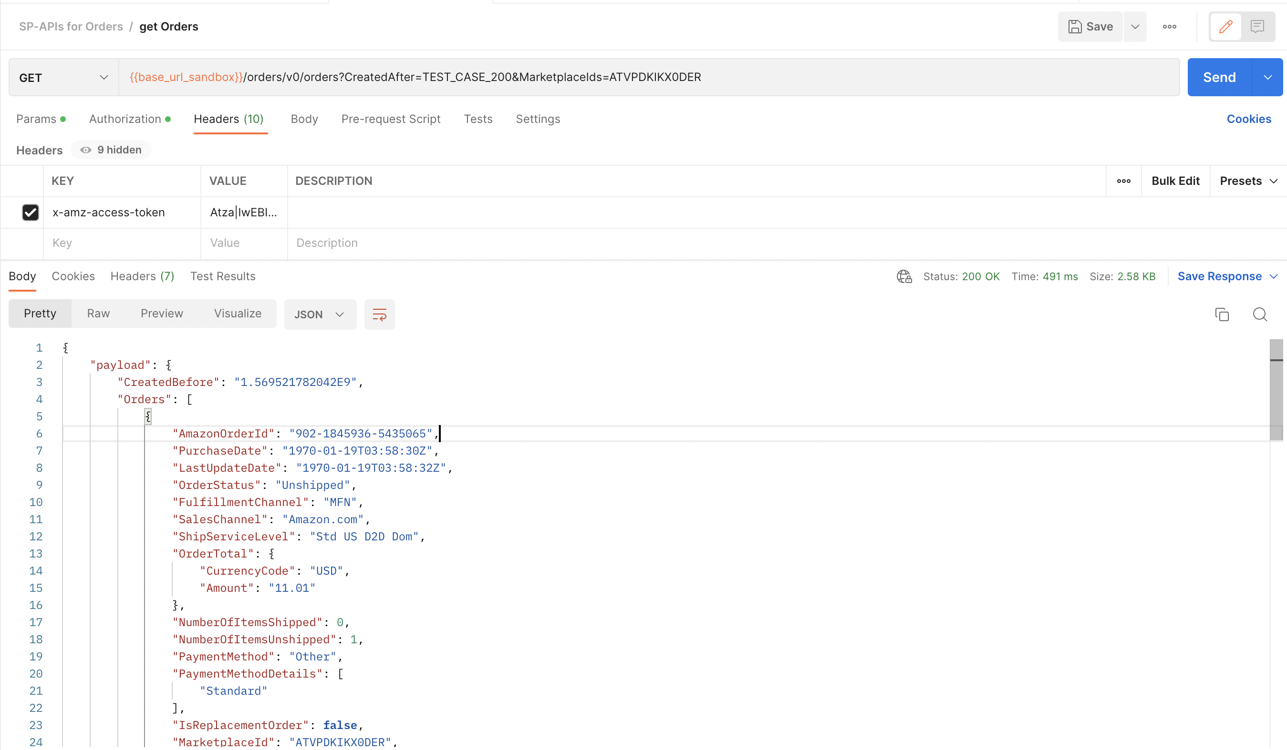Click Save Response
Image resolution: width=1287 pixels, height=750 pixels.
[1219, 276]
